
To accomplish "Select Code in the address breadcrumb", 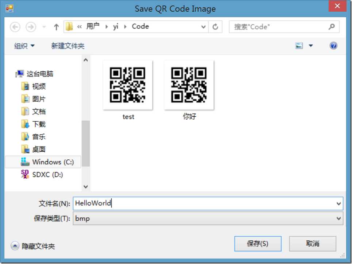I will point(140,27).
